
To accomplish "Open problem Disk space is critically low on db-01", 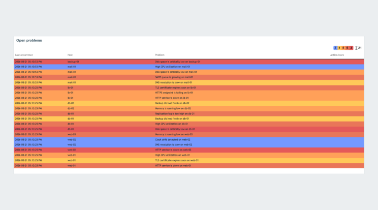I will [175, 129].
